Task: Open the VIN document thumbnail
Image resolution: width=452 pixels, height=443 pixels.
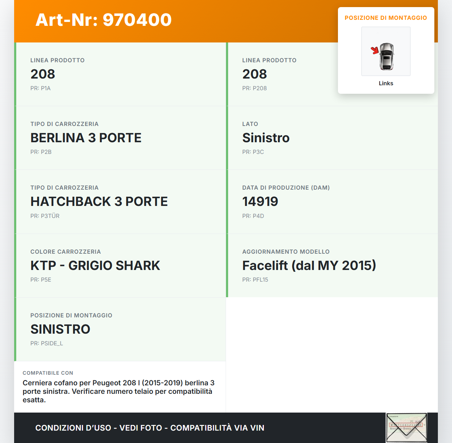Action: click(x=406, y=428)
